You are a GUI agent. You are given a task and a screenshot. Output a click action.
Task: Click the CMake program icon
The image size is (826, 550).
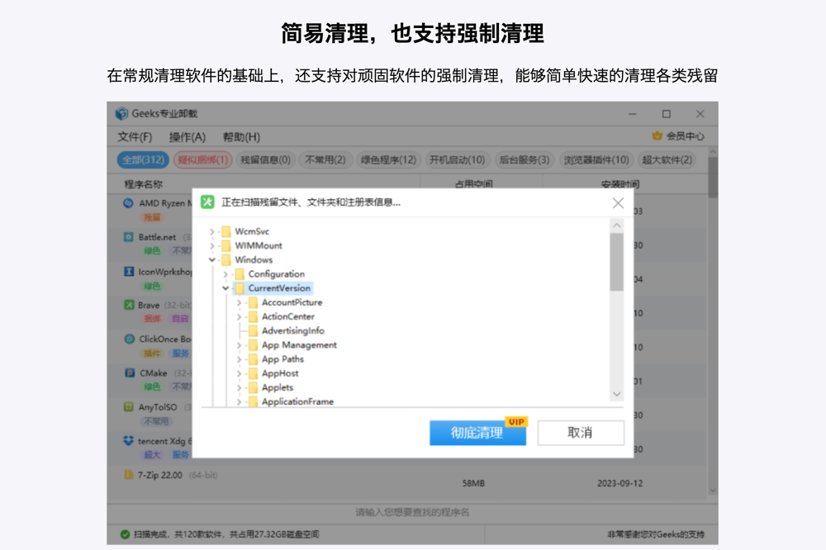click(130, 372)
